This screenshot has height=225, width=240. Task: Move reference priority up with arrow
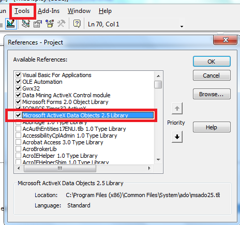pos(177,109)
